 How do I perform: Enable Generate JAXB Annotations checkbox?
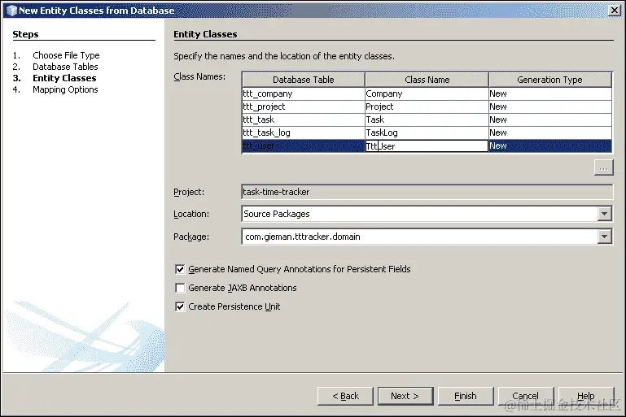coord(180,288)
